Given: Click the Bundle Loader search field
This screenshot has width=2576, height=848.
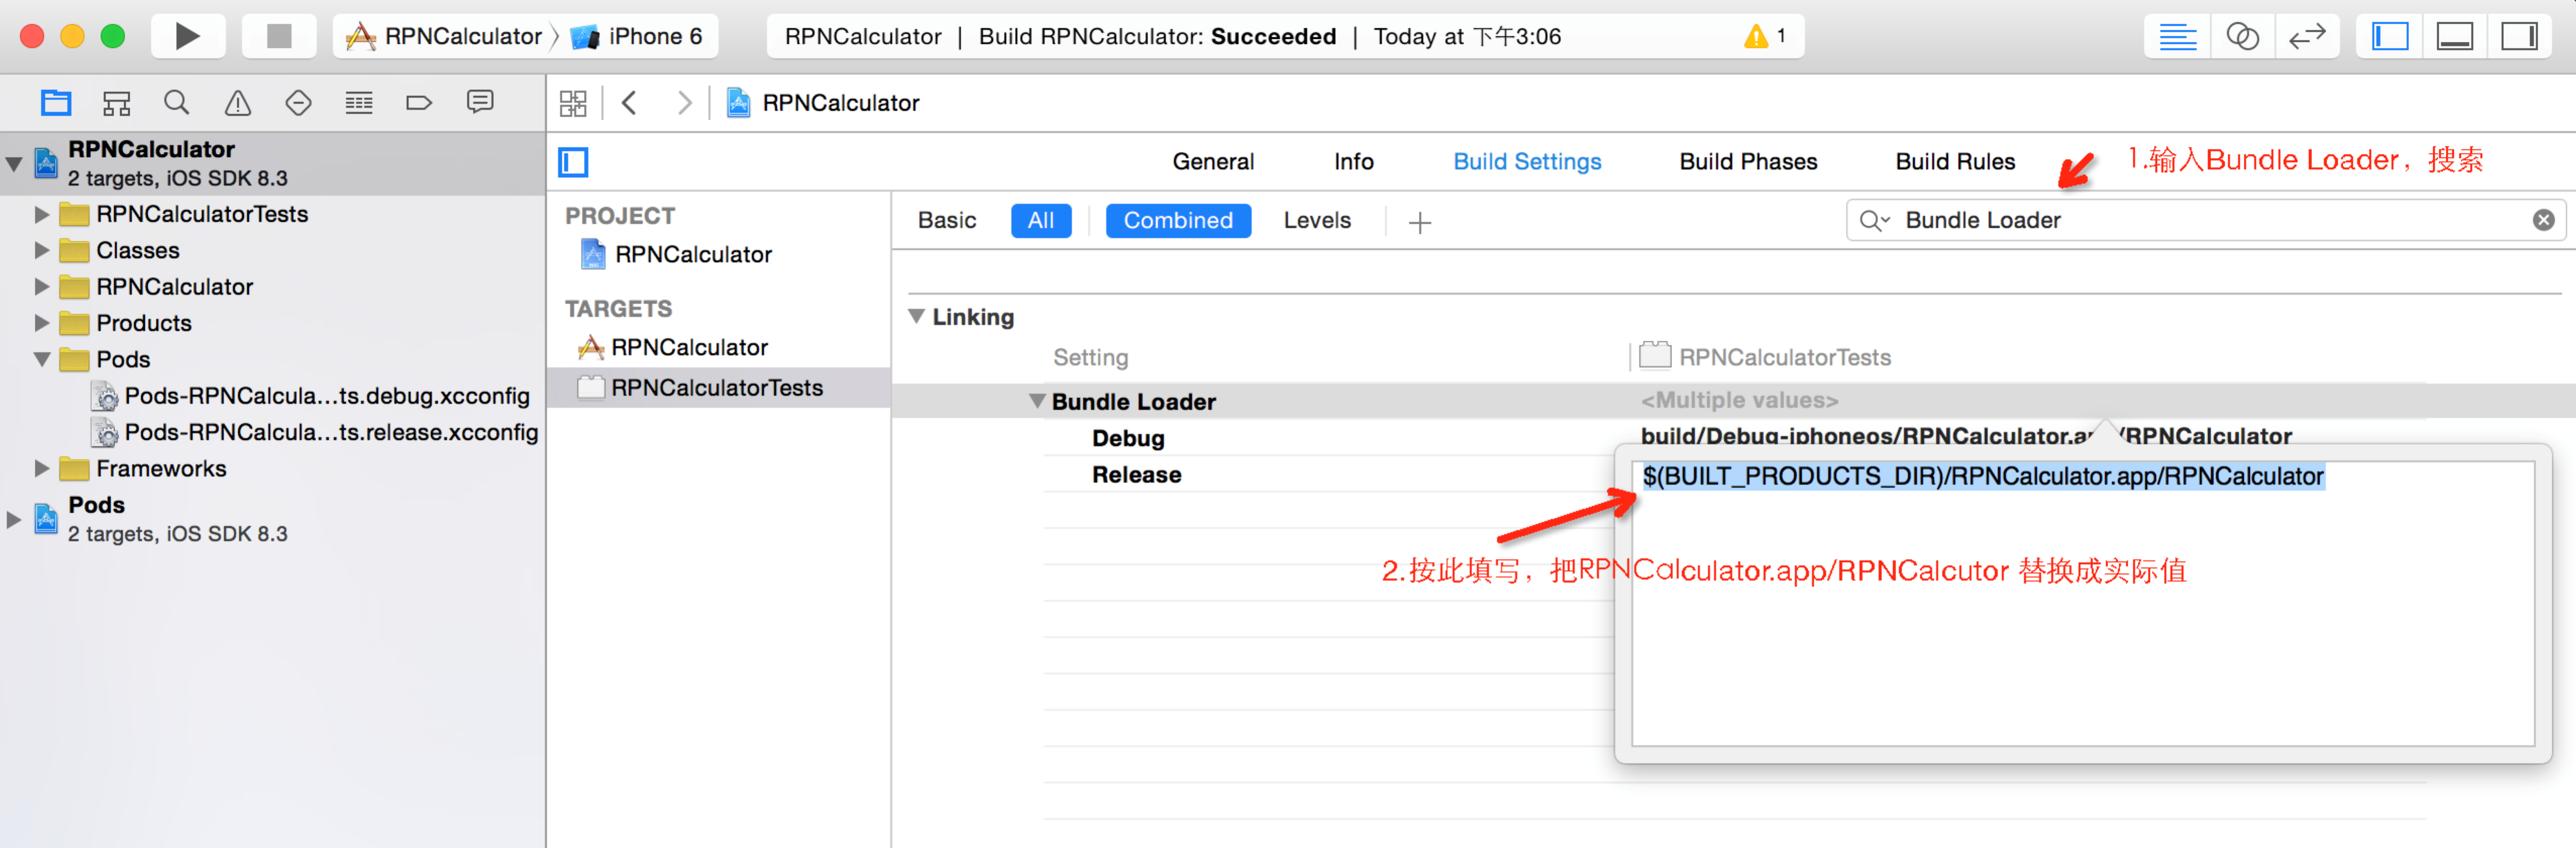Looking at the screenshot, I should [2205, 220].
